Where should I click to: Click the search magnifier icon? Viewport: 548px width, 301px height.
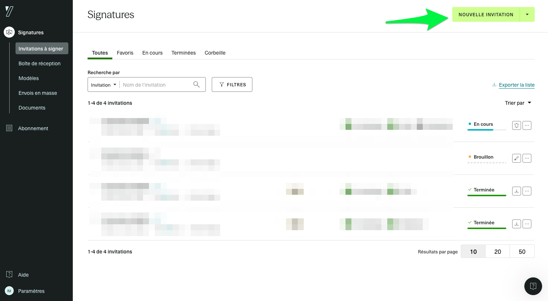(197, 84)
